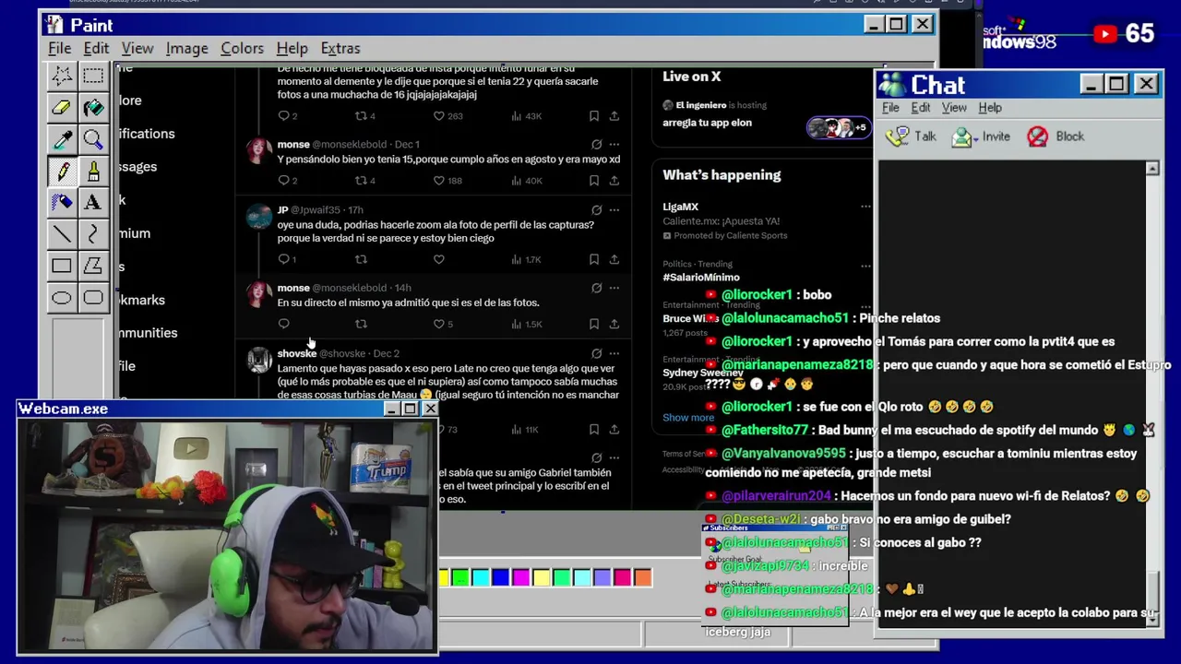
Task: Open the View menu in Paint
Action: 137,48
